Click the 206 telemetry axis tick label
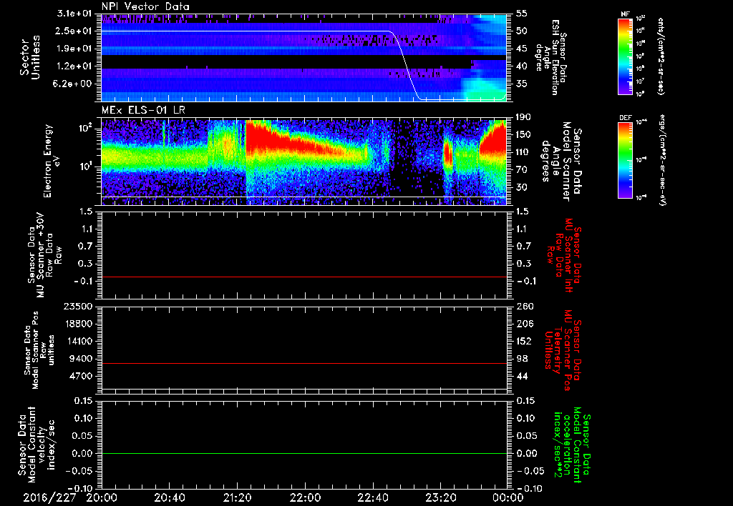This screenshot has width=733, height=506. point(525,324)
